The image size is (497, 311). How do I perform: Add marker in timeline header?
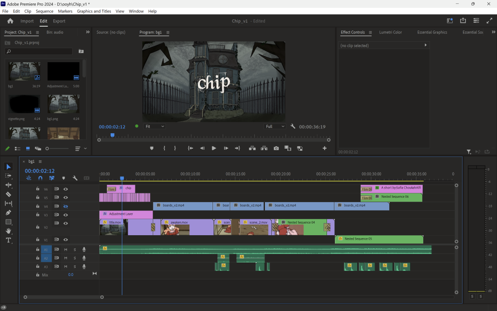coord(64,178)
